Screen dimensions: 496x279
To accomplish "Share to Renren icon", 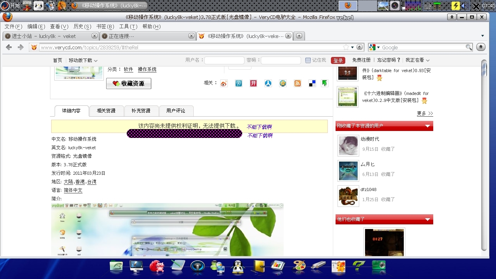I will (268, 83).
